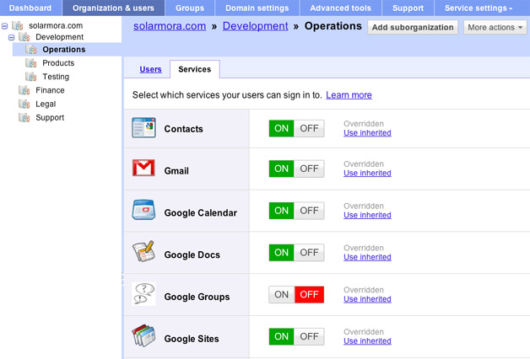Click the Google Docs icon
Image resolution: width=530 pixels, height=359 pixels.
[143, 251]
